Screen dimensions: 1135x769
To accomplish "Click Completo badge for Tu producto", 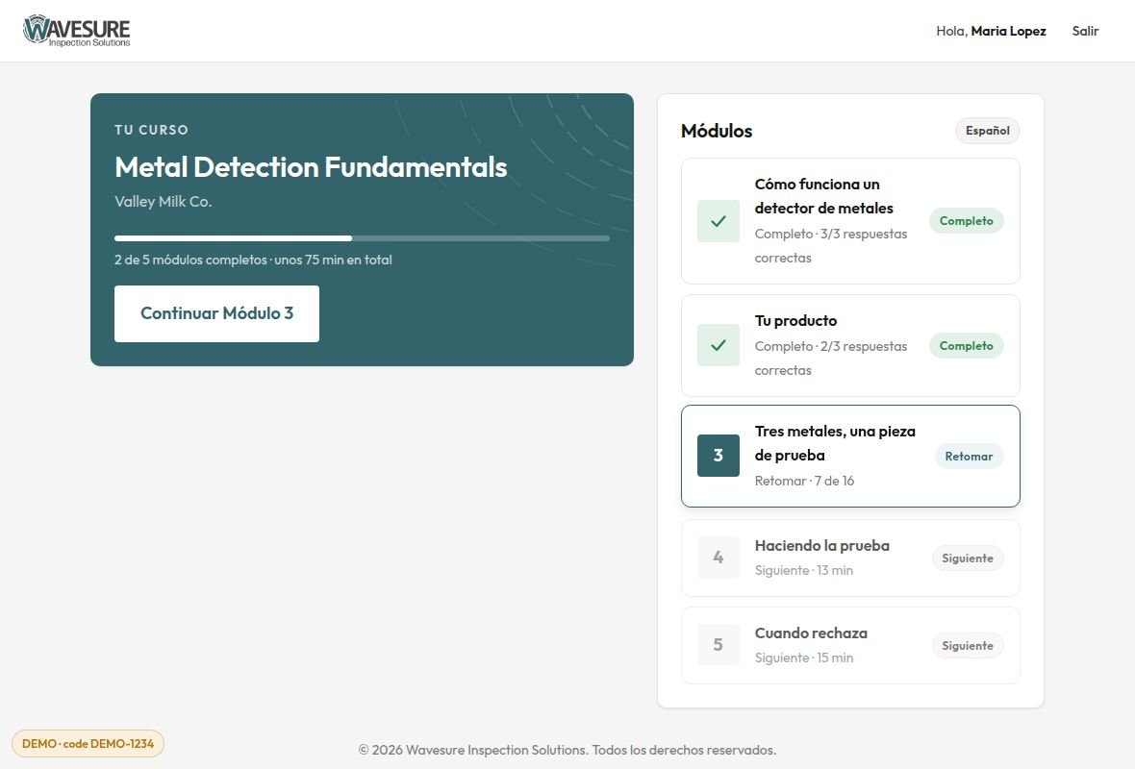I will 967,346.
